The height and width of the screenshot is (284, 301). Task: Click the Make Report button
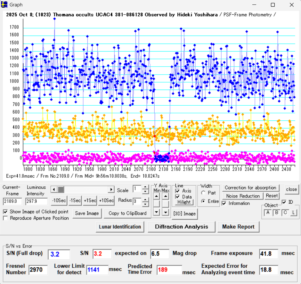point(238,227)
